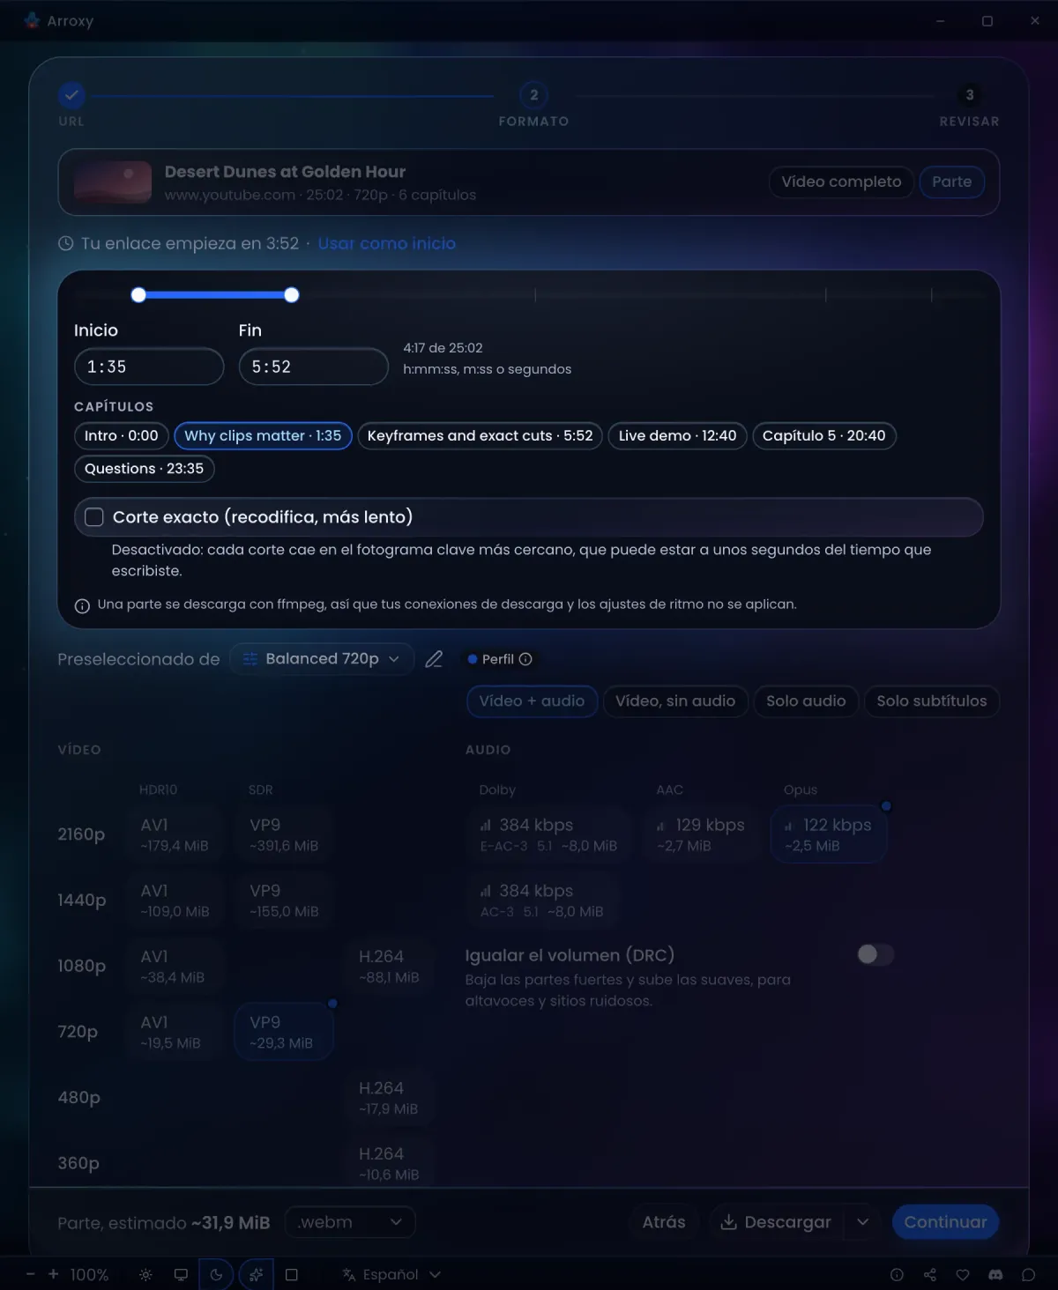Click the Fin time input field
Image resolution: width=1058 pixels, height=1290 pixels.
pyautogui.click(x=313, y=367)
